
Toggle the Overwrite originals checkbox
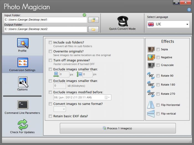(50, 51)
